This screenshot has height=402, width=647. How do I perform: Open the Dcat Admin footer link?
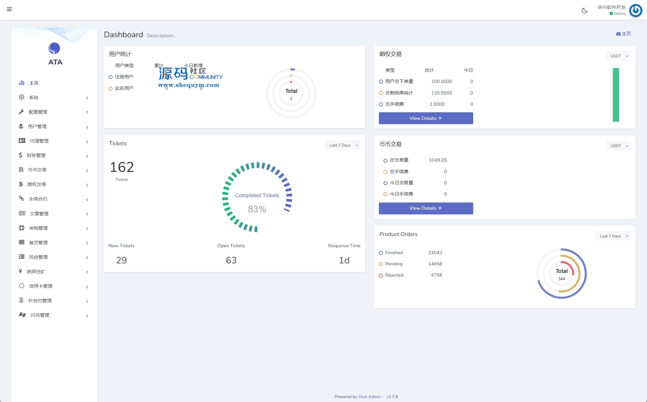369,396
